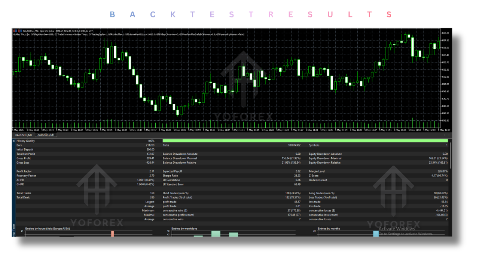The width and height of the screenshot is (479, 269).
Task: Click the Entries by hours chart title
Action: pyautogui.click(x=48, y=228)
